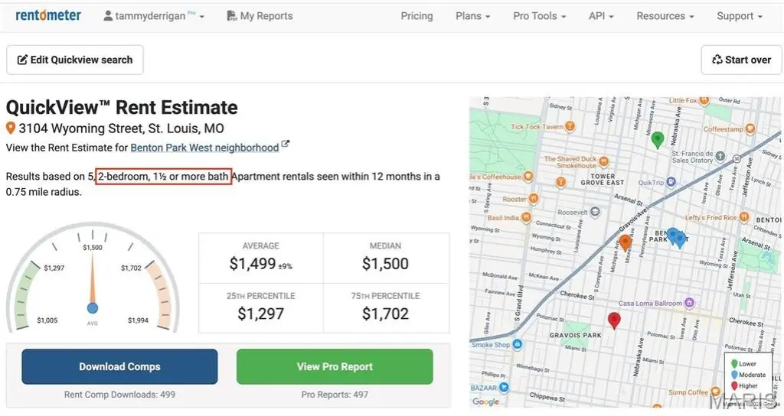This screenshot has width=784, height=416.
Task: Click the Basil India map pin
Action: pyautogui.click(x=526, y=217)
